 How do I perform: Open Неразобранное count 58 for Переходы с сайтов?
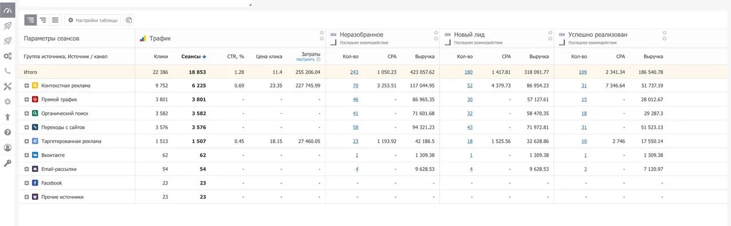[356, 127]
